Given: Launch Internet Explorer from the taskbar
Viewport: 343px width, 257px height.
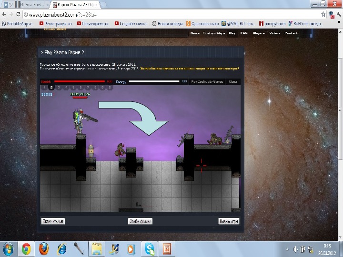Looking at the screenshot, I should point(61,249).
